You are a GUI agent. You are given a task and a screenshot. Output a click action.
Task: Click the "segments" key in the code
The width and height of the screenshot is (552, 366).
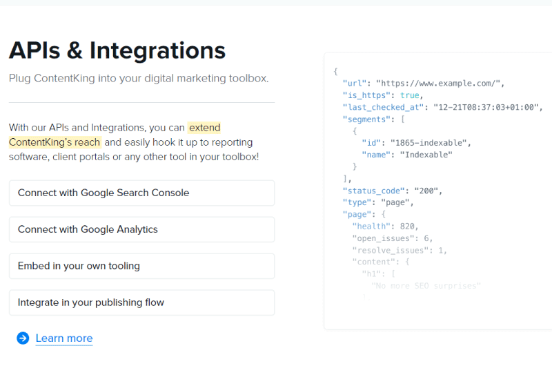pos(366,119)
